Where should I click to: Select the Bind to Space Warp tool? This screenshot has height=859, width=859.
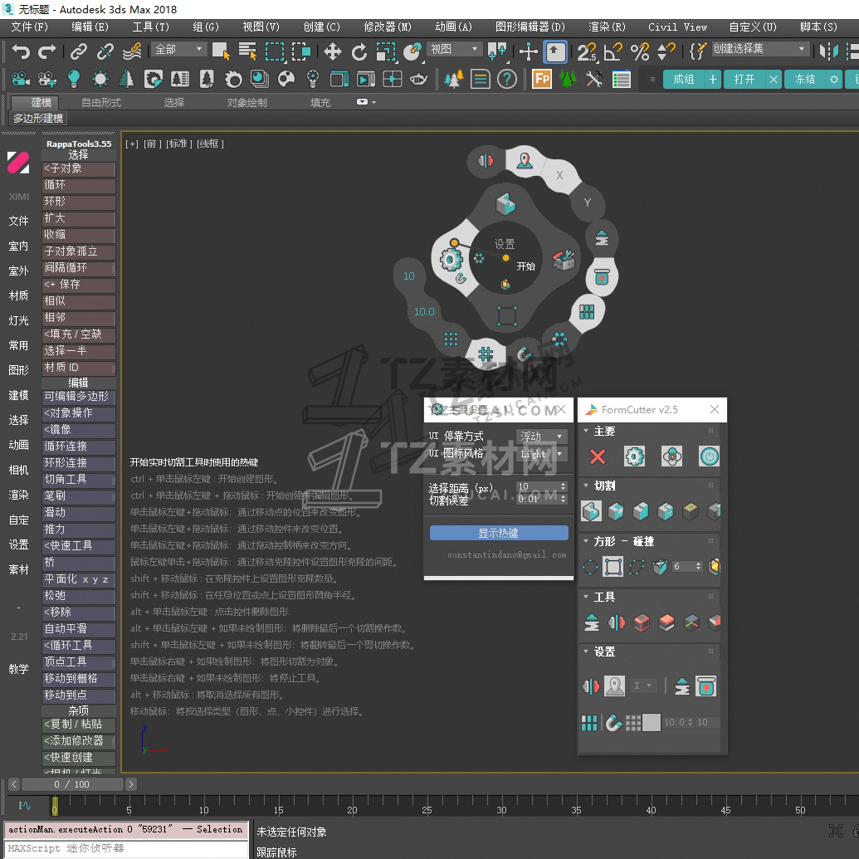point(132,51)
